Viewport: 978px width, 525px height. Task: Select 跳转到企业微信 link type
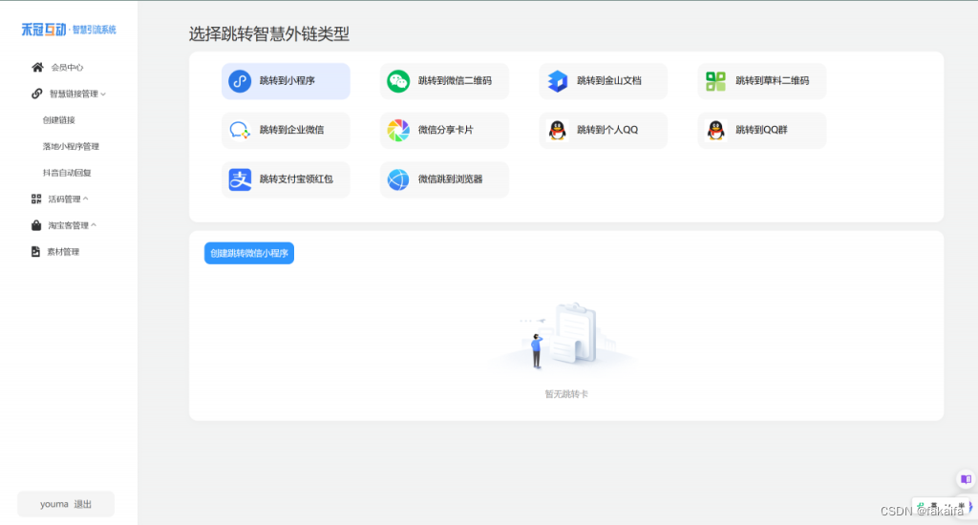[286, 131]
